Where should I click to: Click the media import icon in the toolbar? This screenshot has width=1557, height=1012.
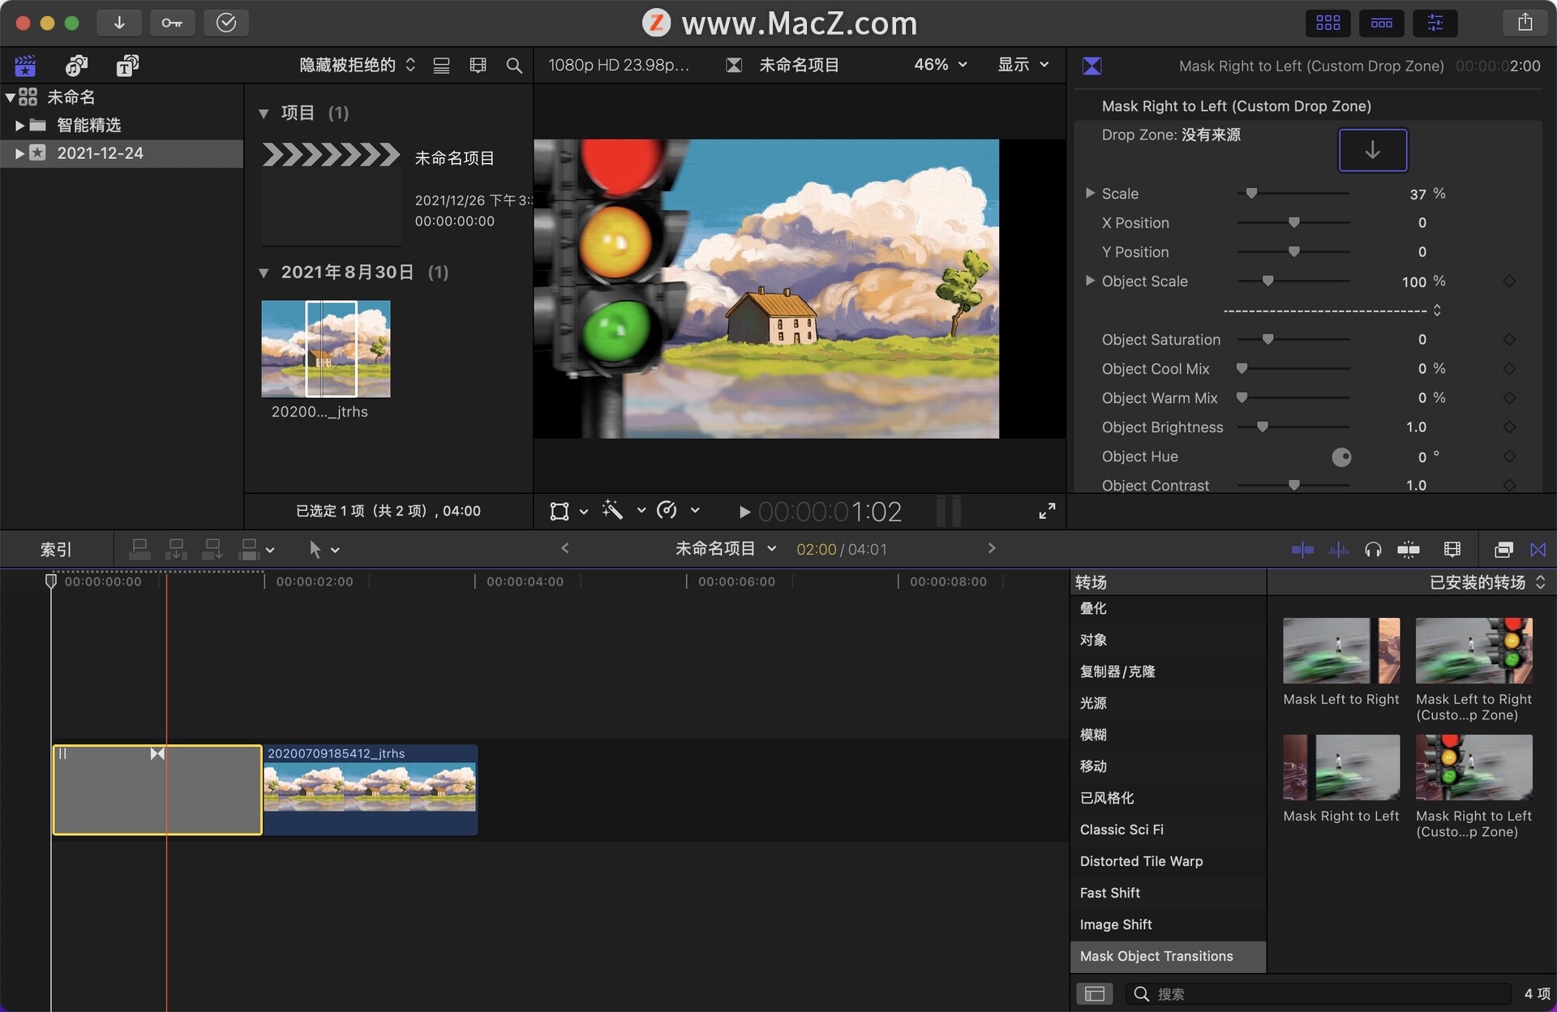pyautogui.click(x=119, y=23)
